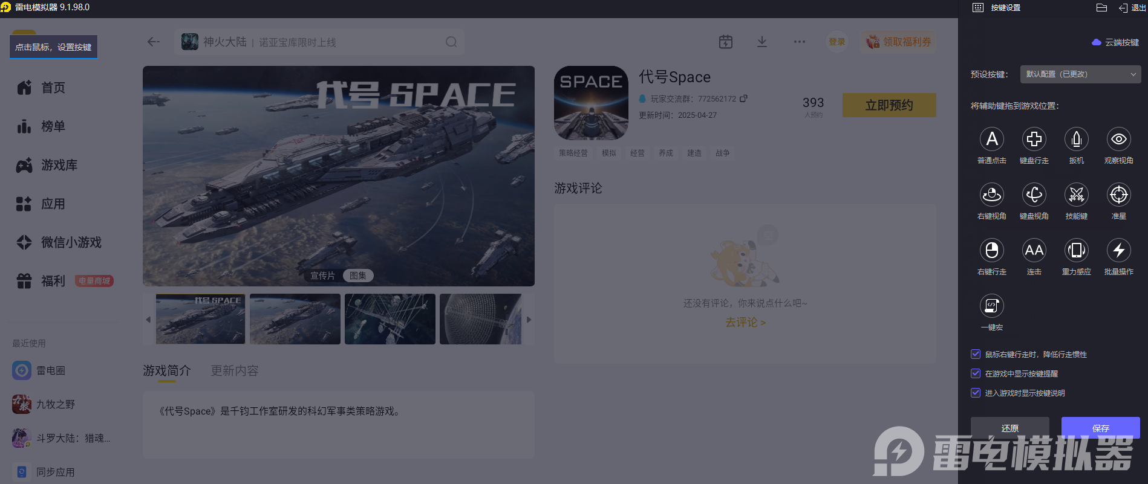Toggle 进入游戏时显示按键说明 checkbox
Image resolution: width=1148 pixels, height=484 pixels.
[976, 393]
